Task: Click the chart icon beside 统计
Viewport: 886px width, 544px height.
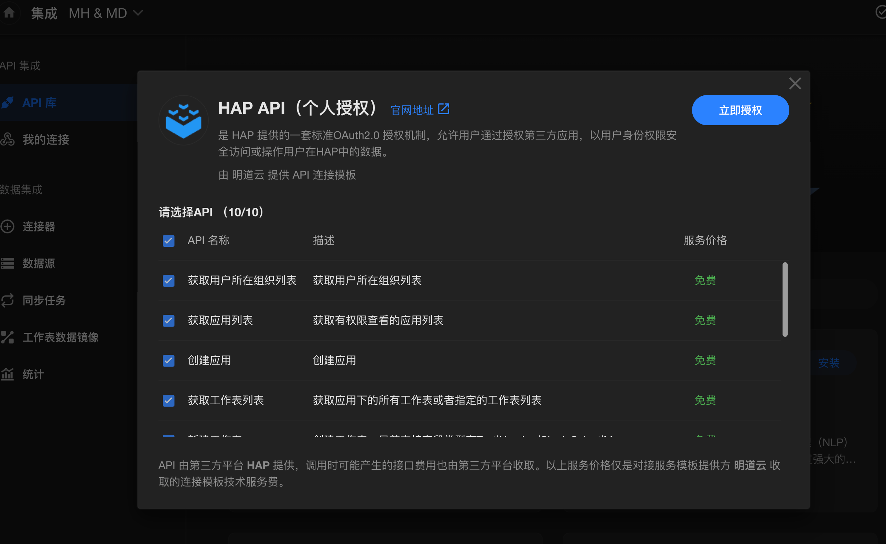Action: tap(8, 374)
